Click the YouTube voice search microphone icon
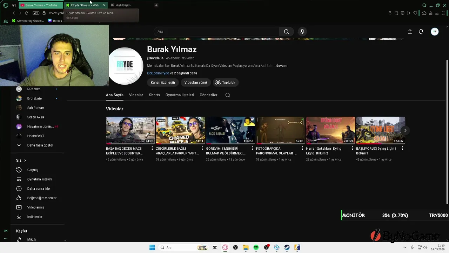This screenshot has width=449, height=253. click(x=302, y=32)
